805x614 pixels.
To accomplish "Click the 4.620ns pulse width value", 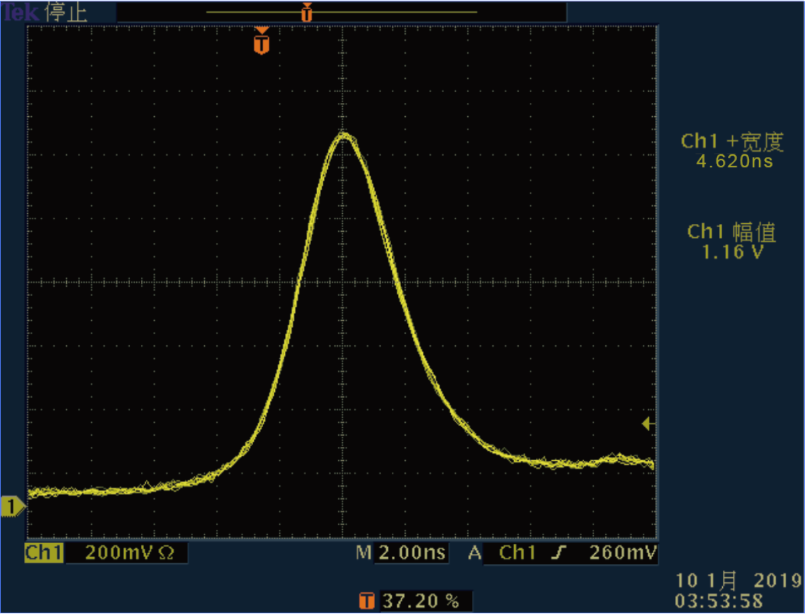I will pyautogui.click(x=734, y=161).
